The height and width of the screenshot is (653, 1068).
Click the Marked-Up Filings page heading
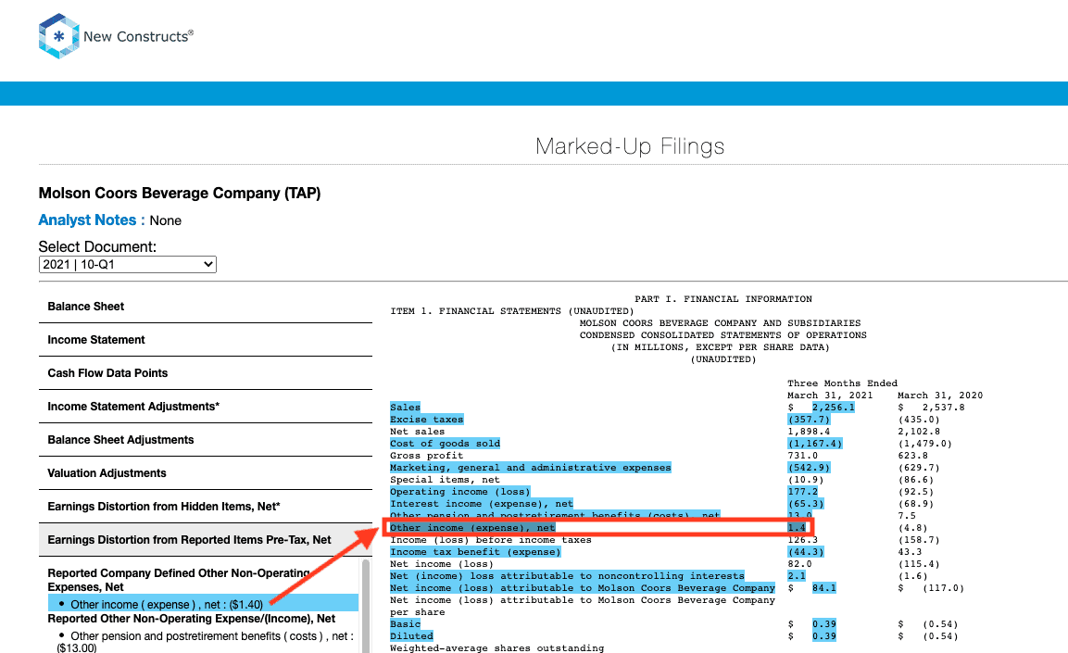point(629,146)
